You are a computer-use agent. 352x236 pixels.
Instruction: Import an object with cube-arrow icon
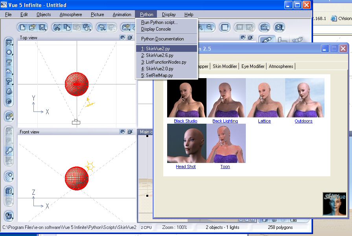tap(9, 117)
